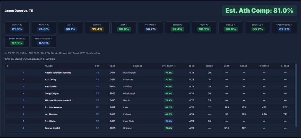The width and height of the screenshot is (301, 138).
Task: Sort by the ATH COMP % column header
Action: (168, 66)
